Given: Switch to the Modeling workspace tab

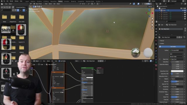Looking at the screenshot, I should (33, 1).
